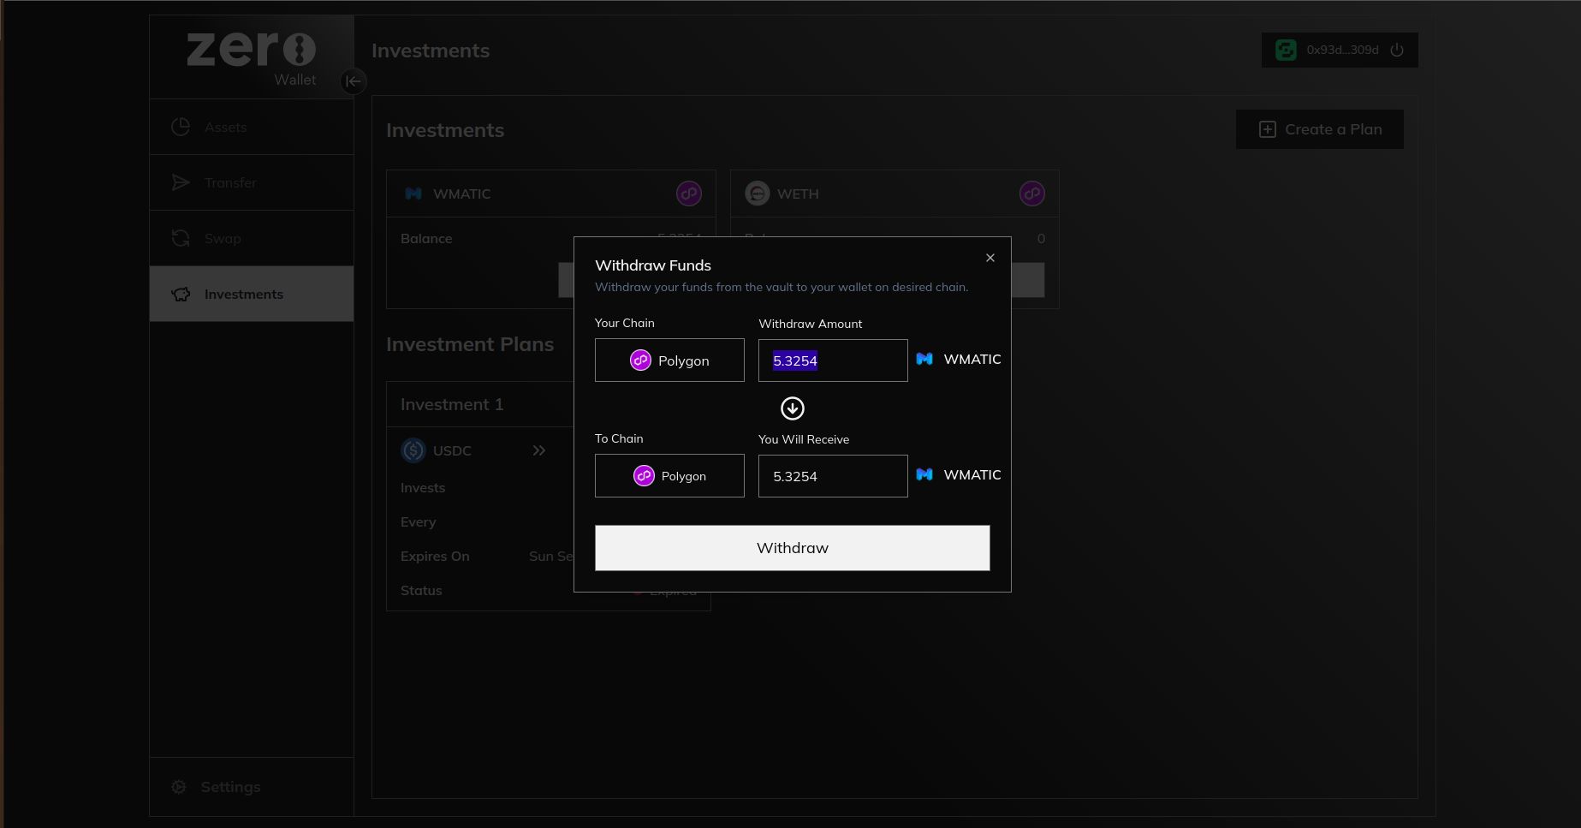
Task: Open the Your Chain Polygon selector
Action: (x=669, y=360)
